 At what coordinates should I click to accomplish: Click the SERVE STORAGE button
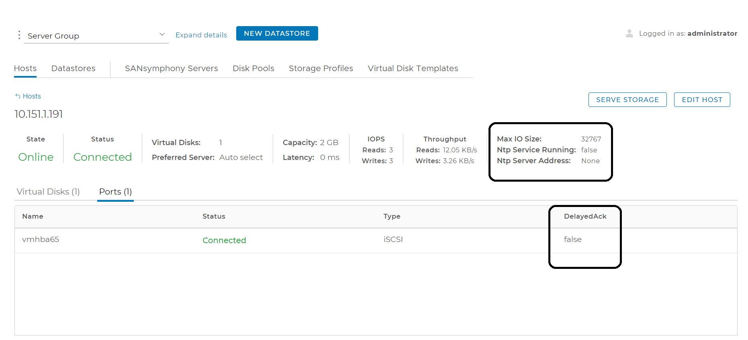627,100
